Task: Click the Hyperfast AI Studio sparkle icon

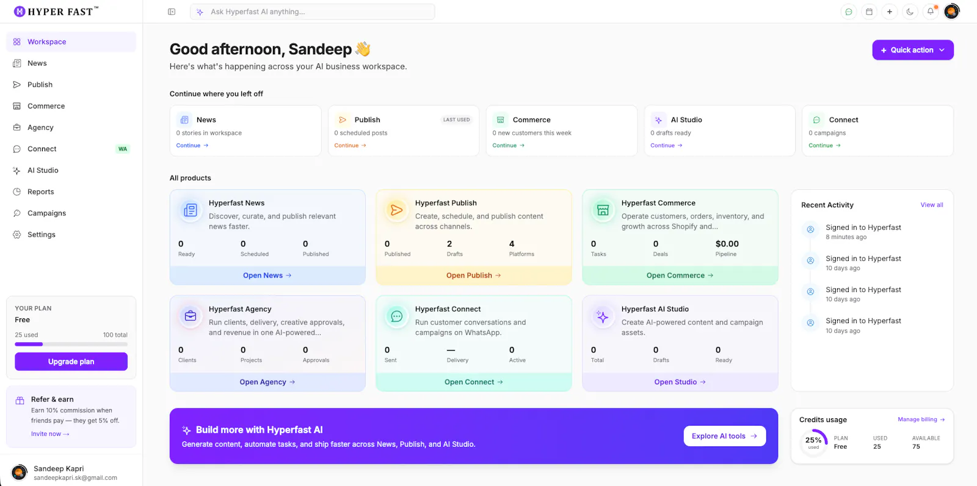Action: (x=603, y=316)
